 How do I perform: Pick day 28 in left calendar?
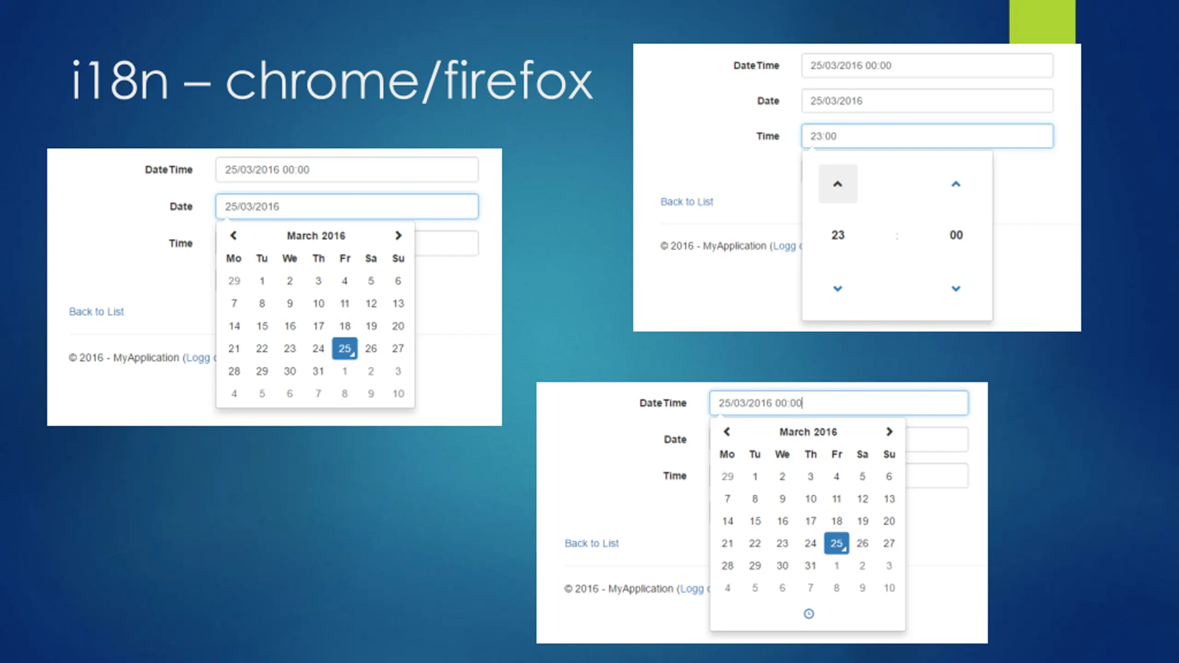click(x=234, y=371)
